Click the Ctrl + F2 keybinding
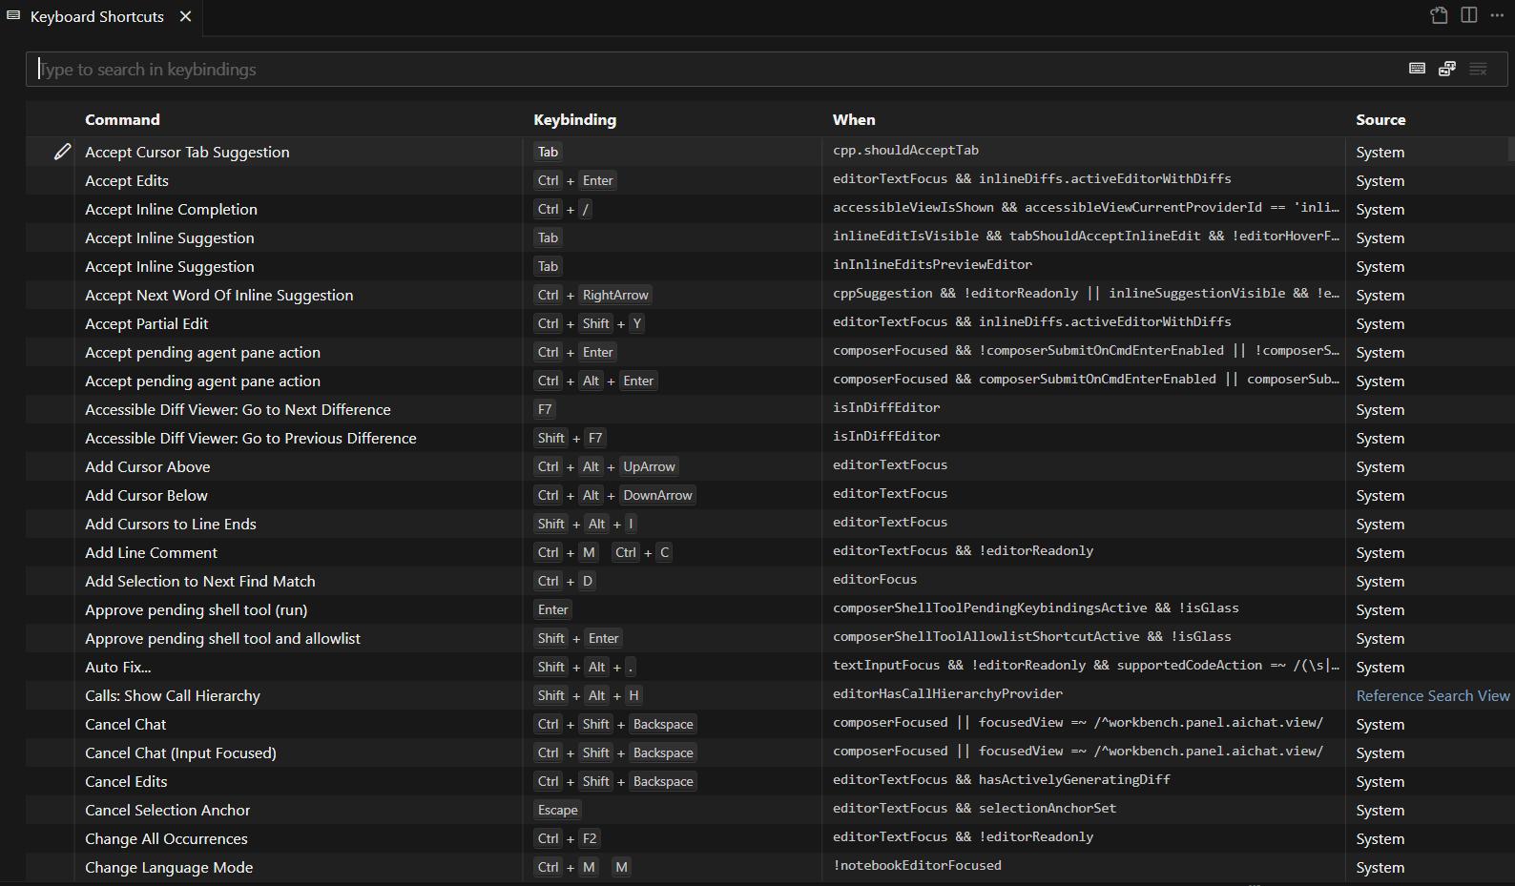This screenshot has width=1515, height=886. [567, 838]
